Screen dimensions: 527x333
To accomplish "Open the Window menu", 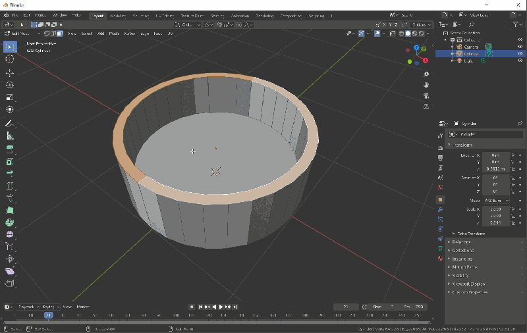I will 59,15.
